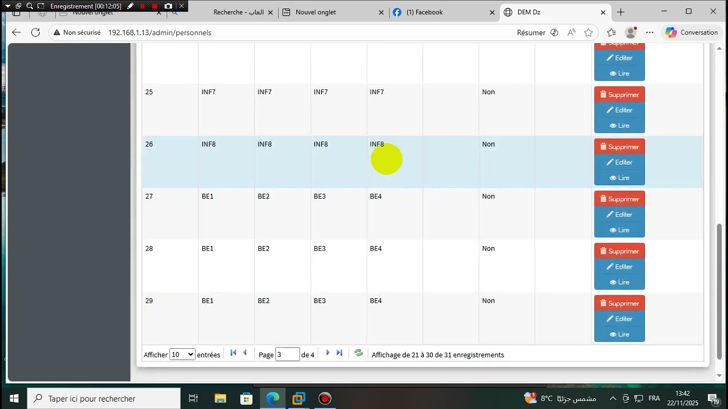Image resolution: width=728 pixels, height=409 pixels.
Task: Click Lire for row 29
Action: 619,335
